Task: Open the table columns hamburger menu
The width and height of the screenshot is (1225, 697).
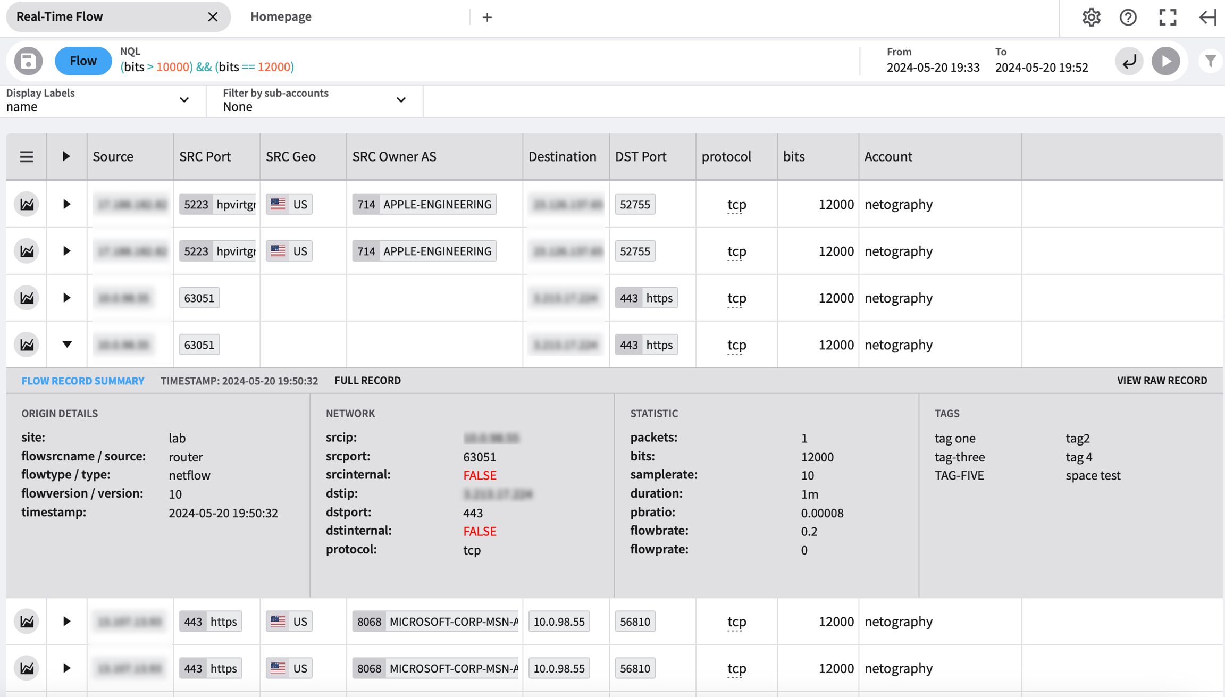Action: (27, 157)
